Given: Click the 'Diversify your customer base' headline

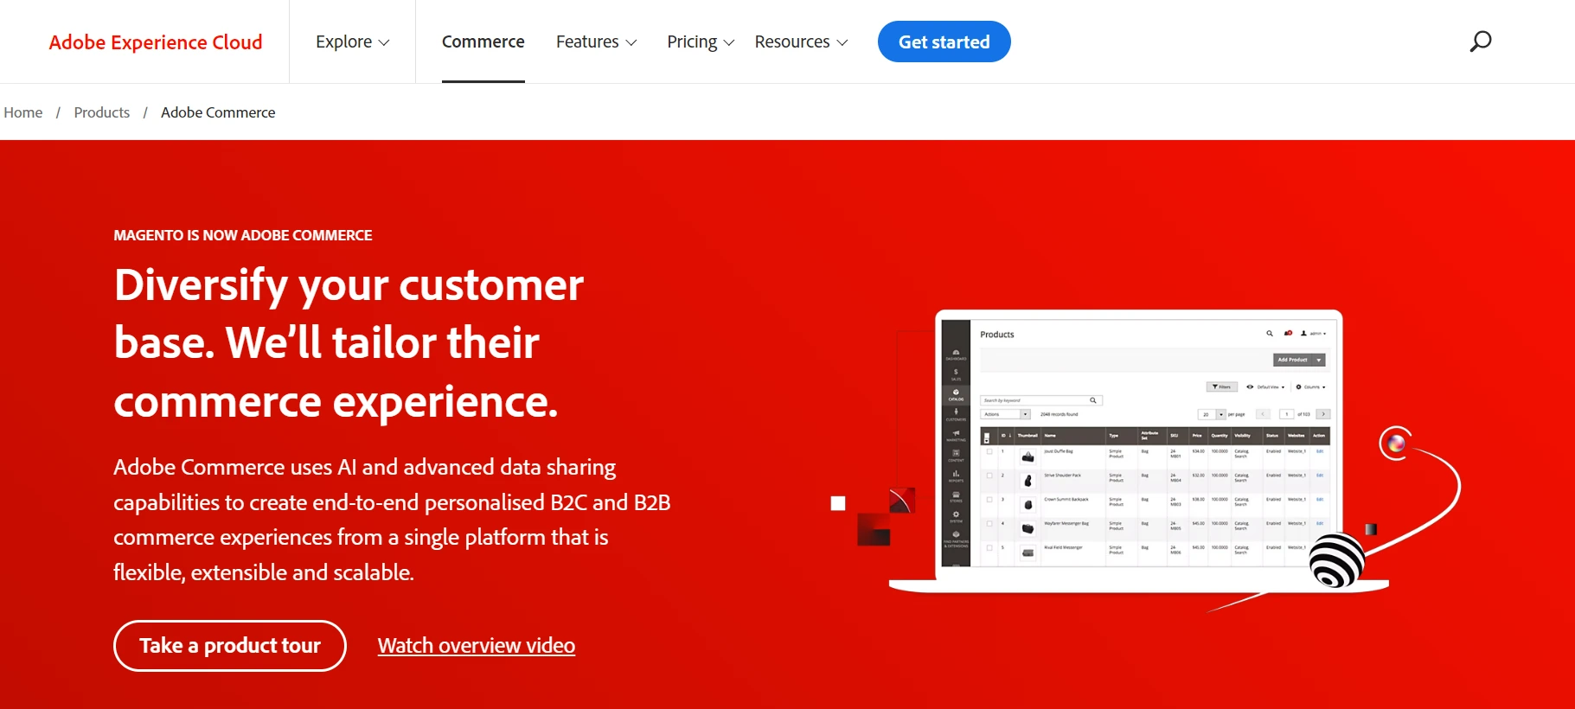Looking at the screenshot, I should 349,343.
